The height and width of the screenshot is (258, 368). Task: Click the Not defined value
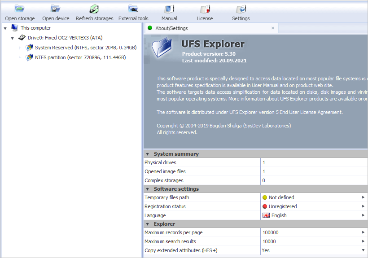tap(281, 197)
